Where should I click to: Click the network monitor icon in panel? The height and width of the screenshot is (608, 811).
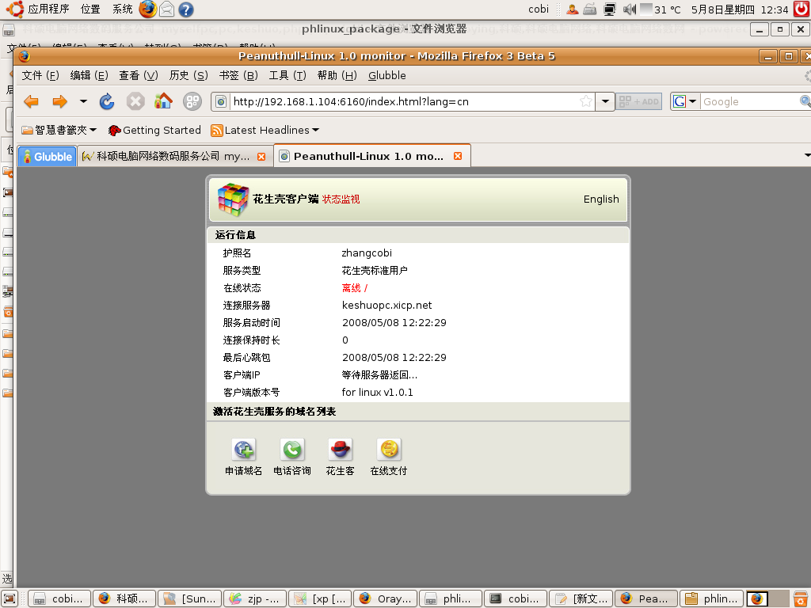[610, 9]
